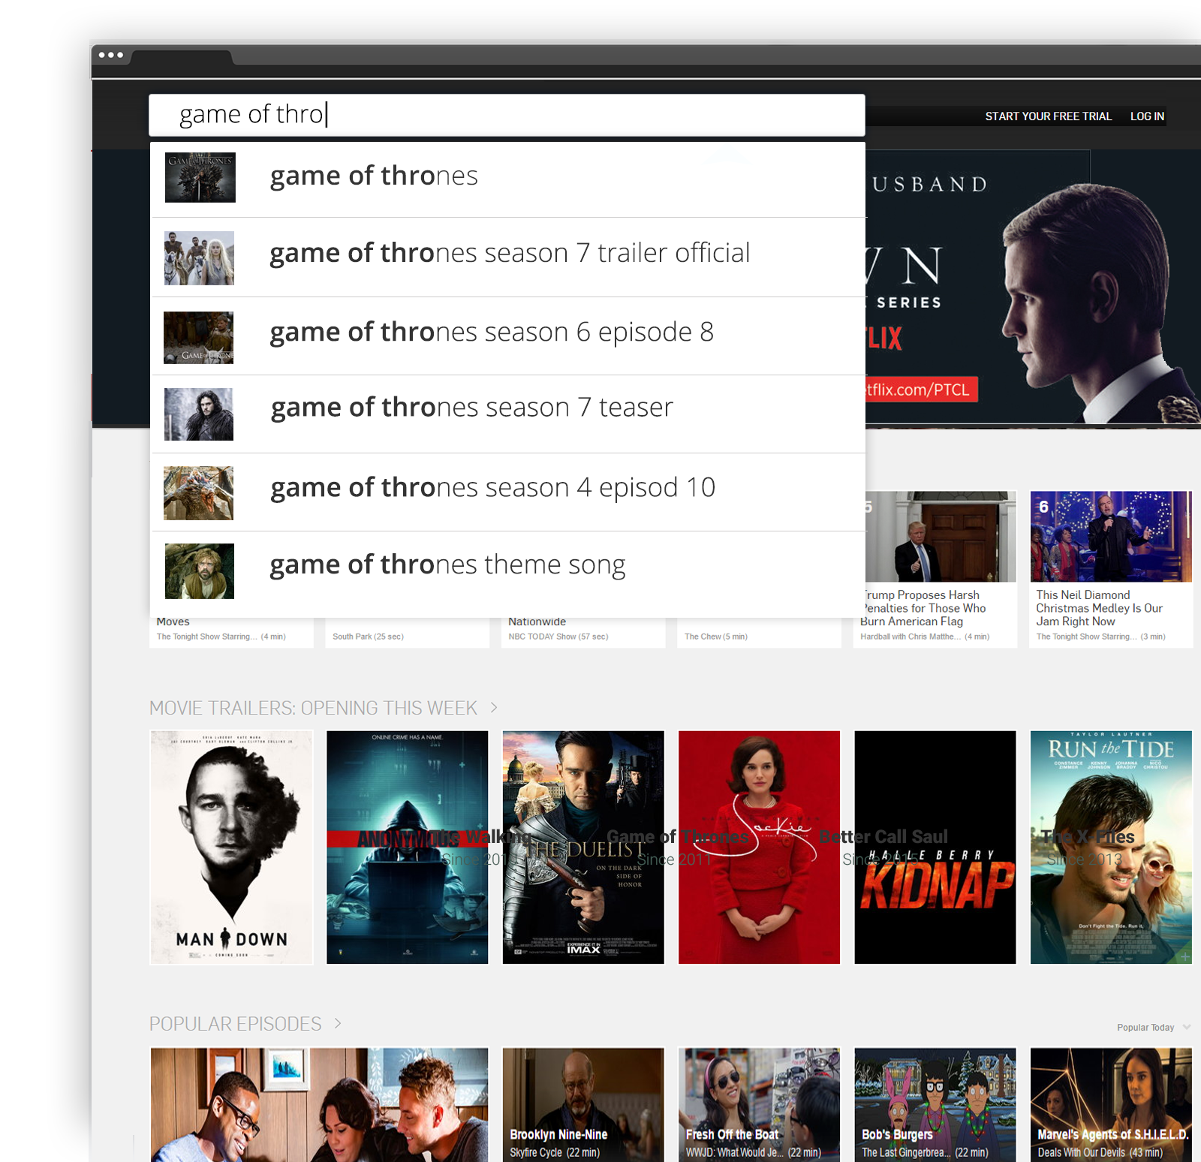1201x1162 pixels.
Task: Pick "game of thrones season 6 episode 8" suggestion
Action: tap(508, 336)
